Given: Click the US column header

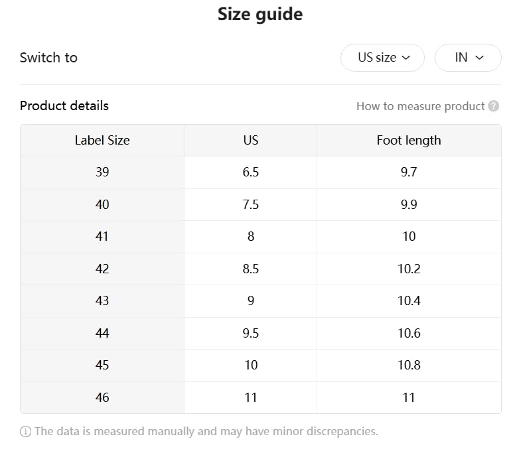Looking at the screenshot, I should (x=250, y=141).
